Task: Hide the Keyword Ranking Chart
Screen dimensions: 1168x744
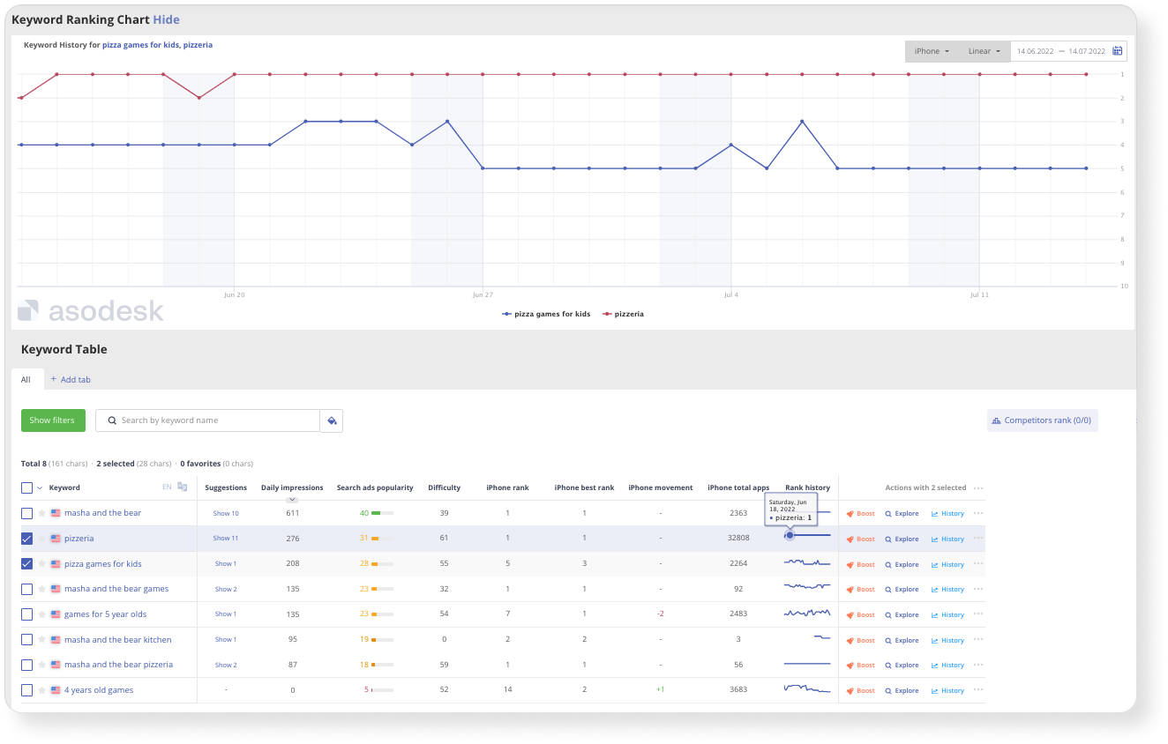Action: coord(166,19)
